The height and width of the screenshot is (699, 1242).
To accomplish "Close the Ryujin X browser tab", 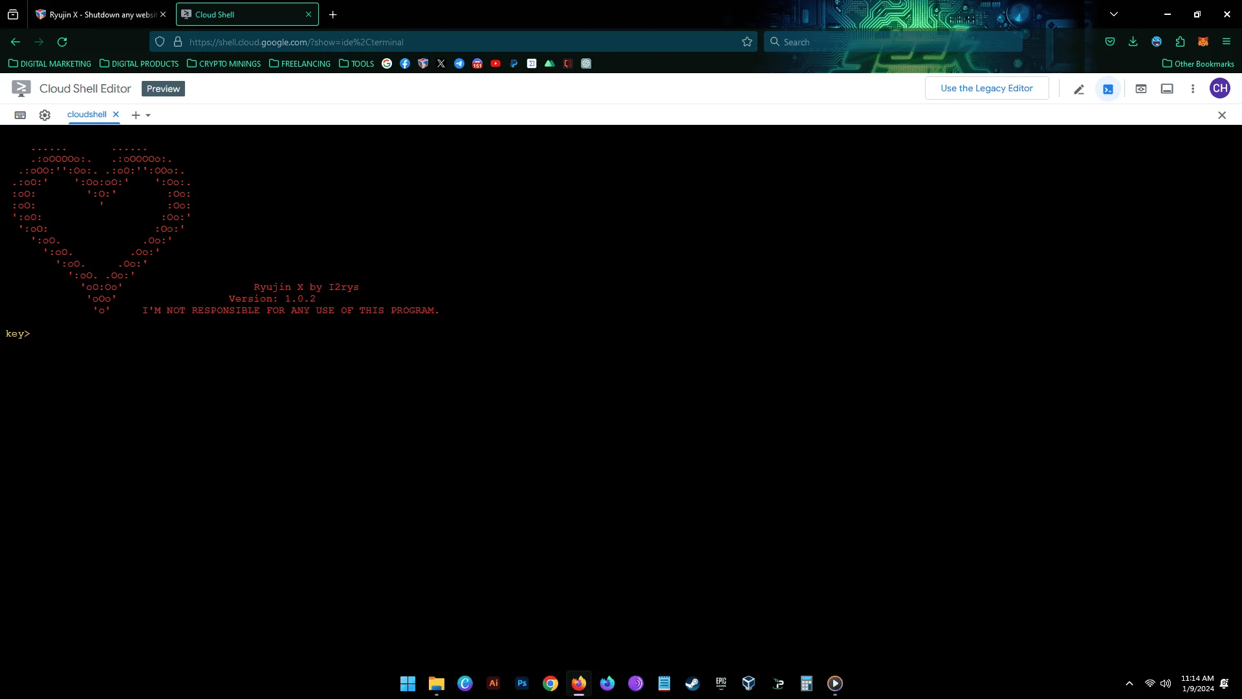I will click(163, 14).
